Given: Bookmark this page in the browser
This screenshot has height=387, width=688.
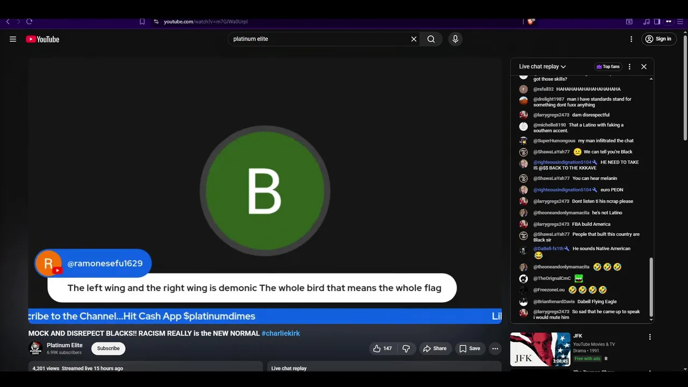Looking at the screenshot, I should point(142,21).
